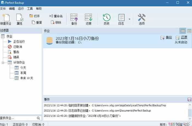The image size is (192, 126).
Task: Open the 历史 (History) clock icon
Action: click(106, 19)
